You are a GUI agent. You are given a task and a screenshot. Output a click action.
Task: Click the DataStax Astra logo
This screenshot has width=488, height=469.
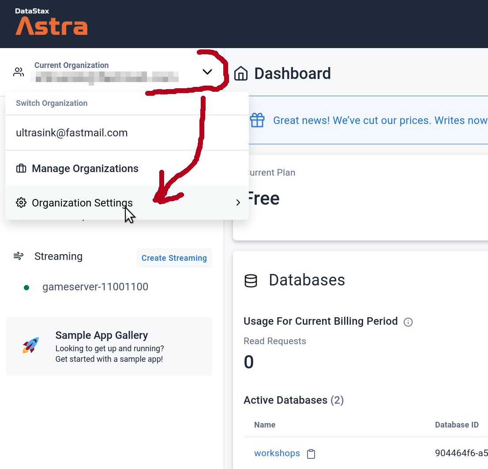(51, 21)
